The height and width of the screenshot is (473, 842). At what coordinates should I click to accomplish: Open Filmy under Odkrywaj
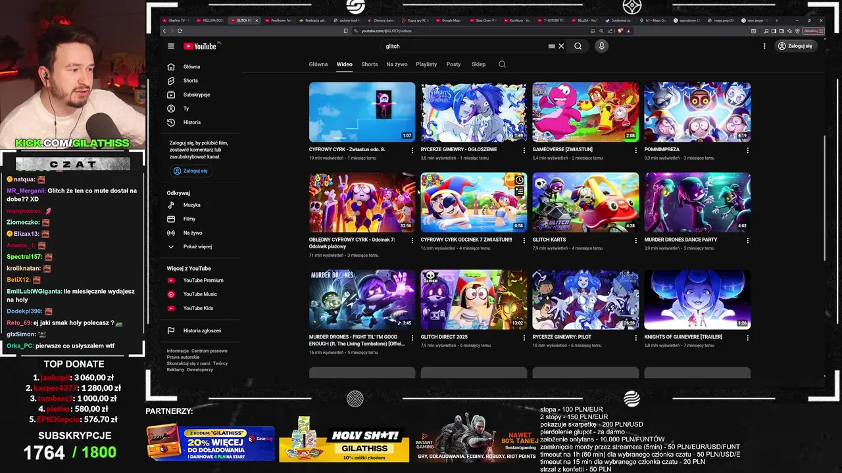(x=189, y=219)
